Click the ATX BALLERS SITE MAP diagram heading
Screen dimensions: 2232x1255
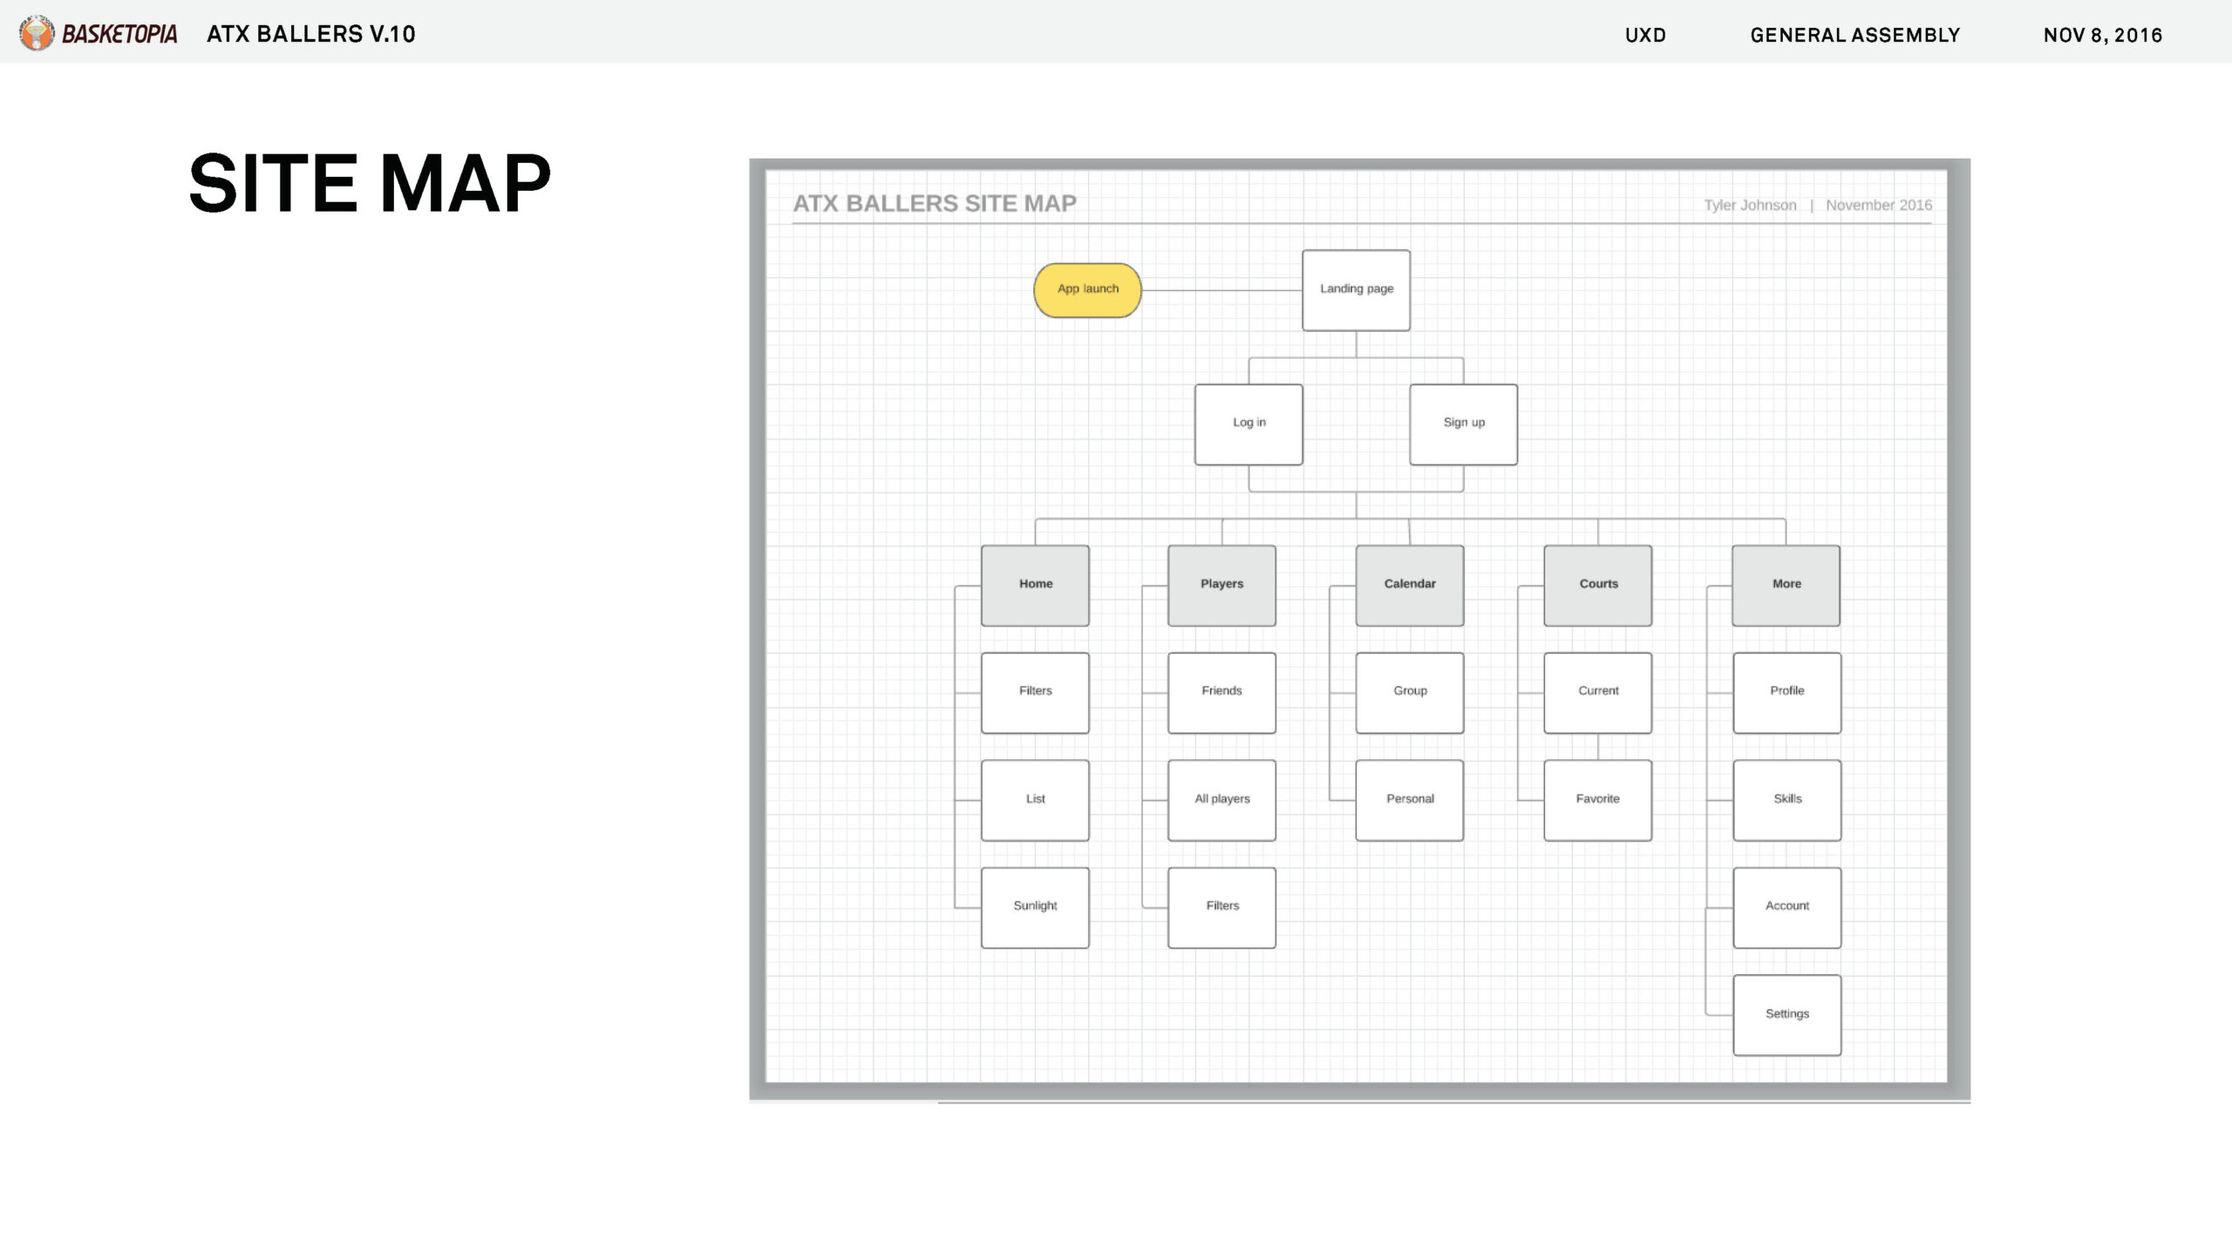pos(935,203)
